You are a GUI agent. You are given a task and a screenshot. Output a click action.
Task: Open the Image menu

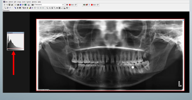19,2
